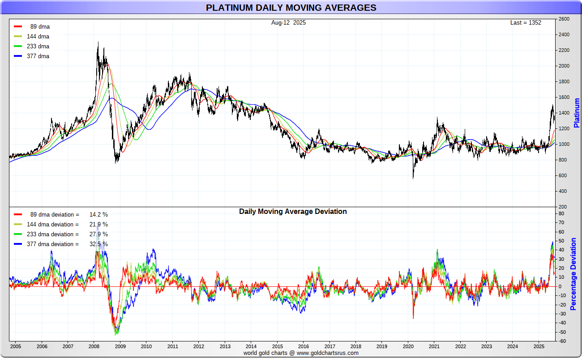Click the 80 percent deviation axis label
The image size is (582, 358).
(561, 214)
